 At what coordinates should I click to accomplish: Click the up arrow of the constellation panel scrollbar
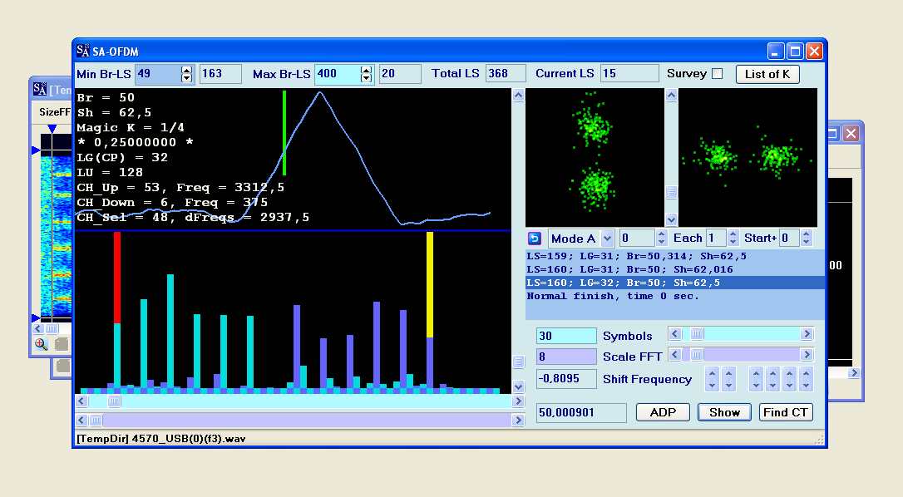tap(672, 95)
